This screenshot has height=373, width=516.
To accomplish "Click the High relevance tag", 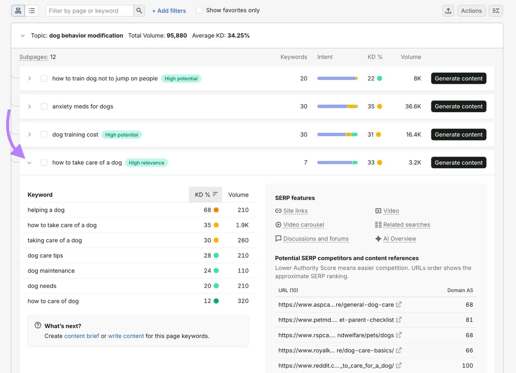I will pos(147,163).
